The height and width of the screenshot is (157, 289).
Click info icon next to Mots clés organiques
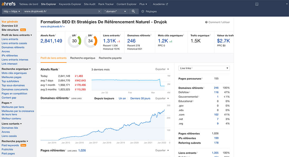coord(184,35)
